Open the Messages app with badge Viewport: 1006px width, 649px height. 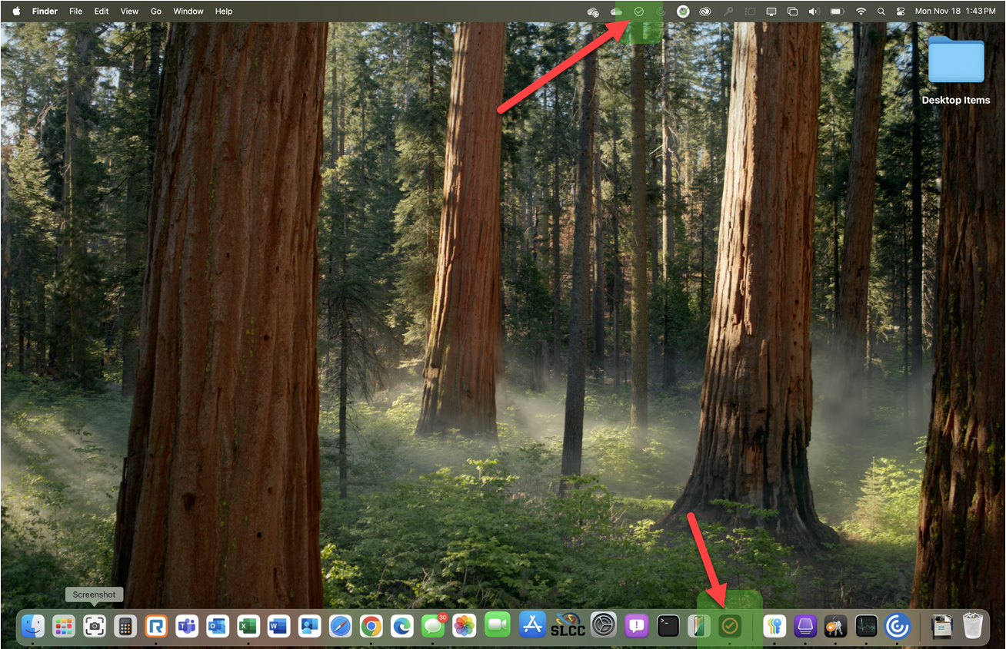[433, 626]
